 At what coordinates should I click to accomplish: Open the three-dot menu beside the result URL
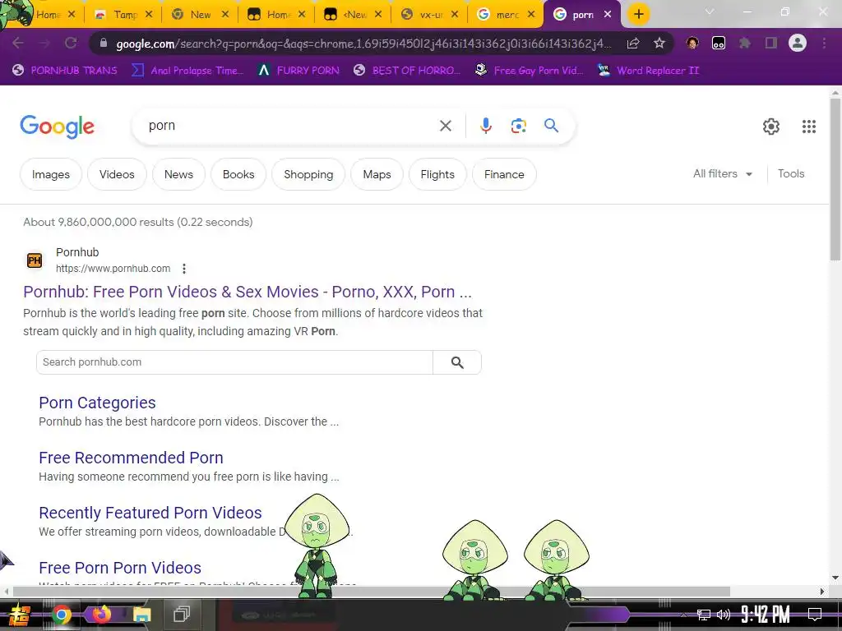[x=183, y=269]
